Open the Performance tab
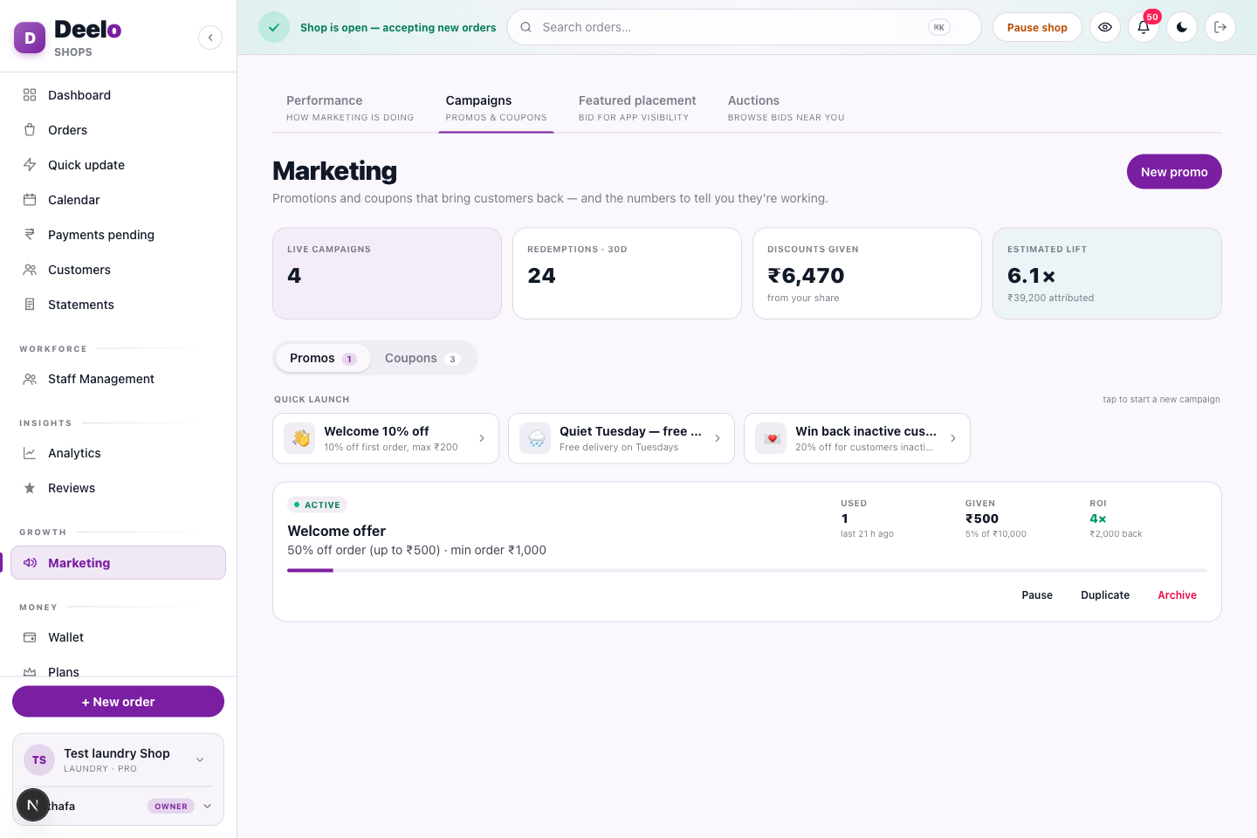The image size is (1257, 838). pos(350,108)
